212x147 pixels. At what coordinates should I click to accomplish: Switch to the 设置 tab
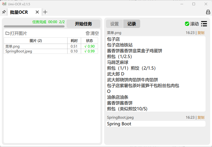pos(114,24)
